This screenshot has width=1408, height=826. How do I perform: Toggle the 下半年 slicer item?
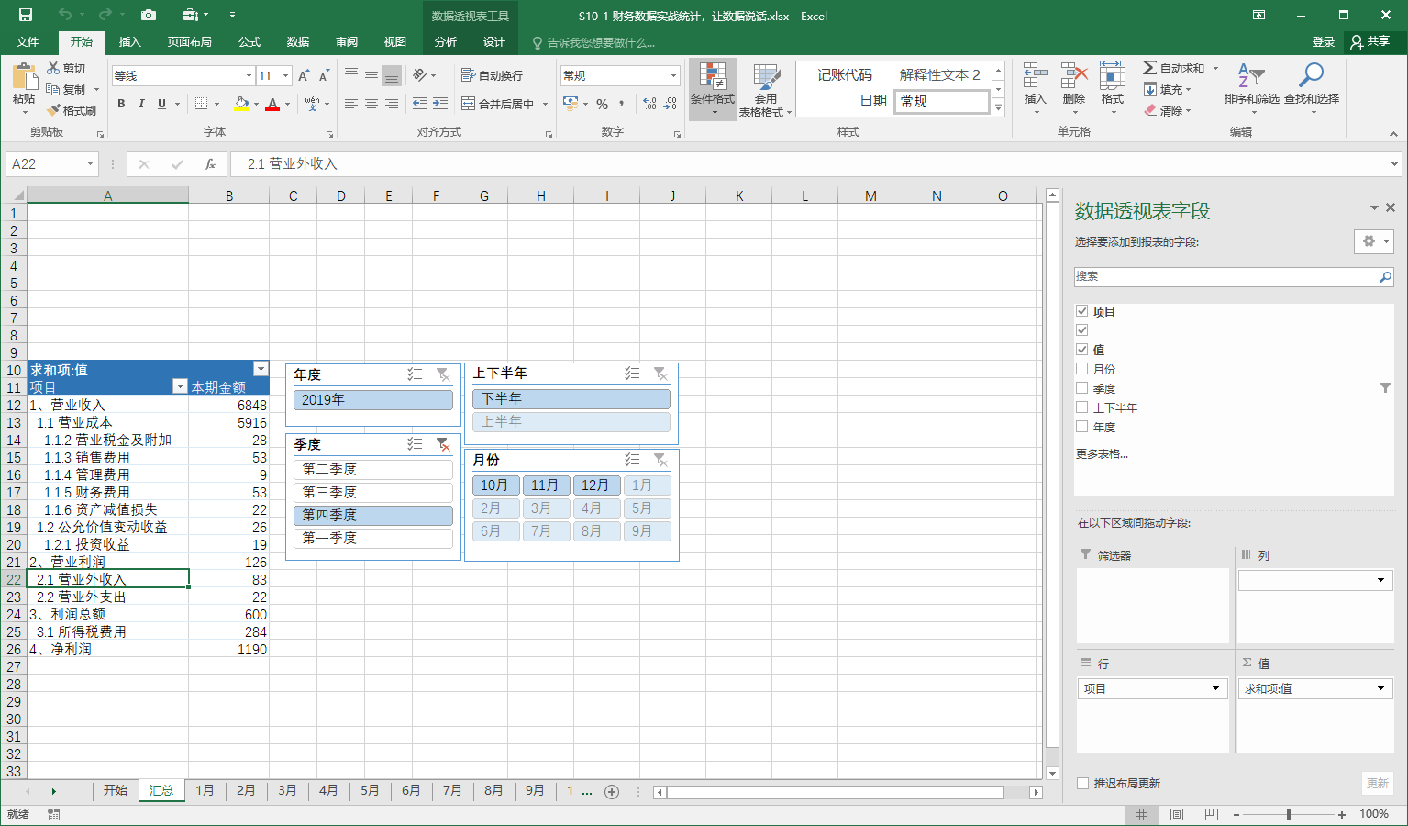click(x=571, y=399)
